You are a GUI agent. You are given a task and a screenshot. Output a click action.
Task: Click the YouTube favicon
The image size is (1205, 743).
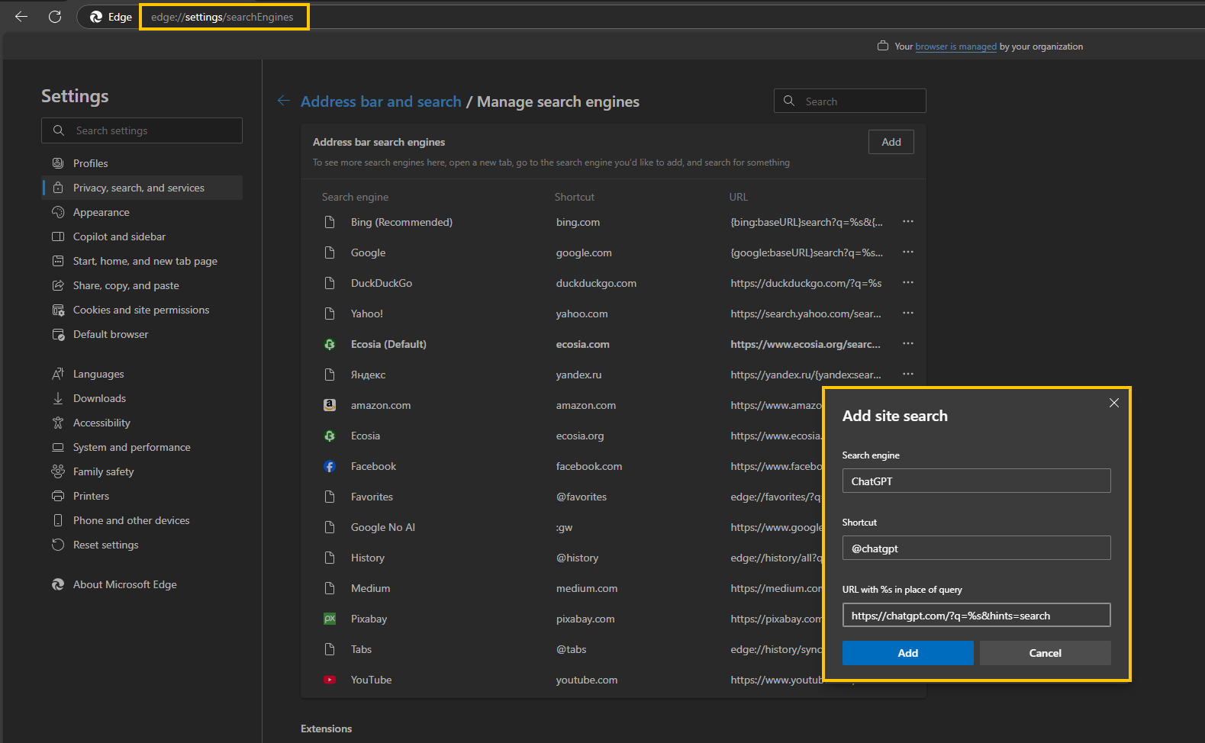point(330,680)
